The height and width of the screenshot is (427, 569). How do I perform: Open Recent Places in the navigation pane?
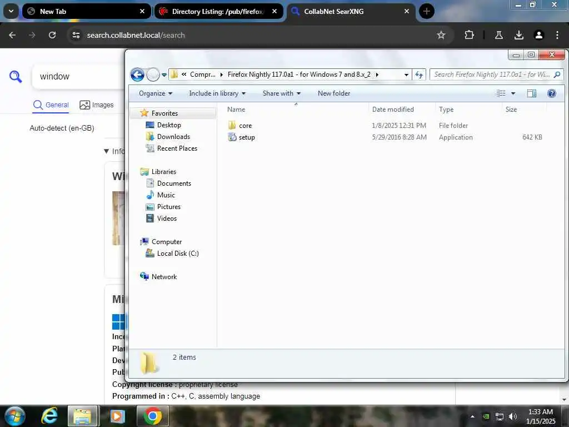point(177,148)
